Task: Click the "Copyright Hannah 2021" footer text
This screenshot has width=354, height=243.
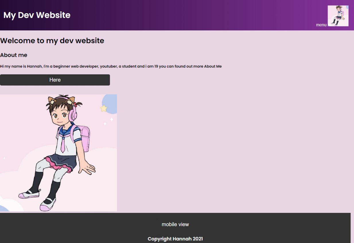Action: point(175,239)
